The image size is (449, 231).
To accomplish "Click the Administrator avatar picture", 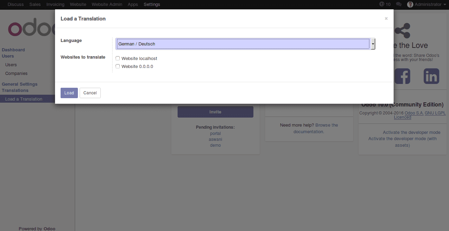I will (410, 5).
